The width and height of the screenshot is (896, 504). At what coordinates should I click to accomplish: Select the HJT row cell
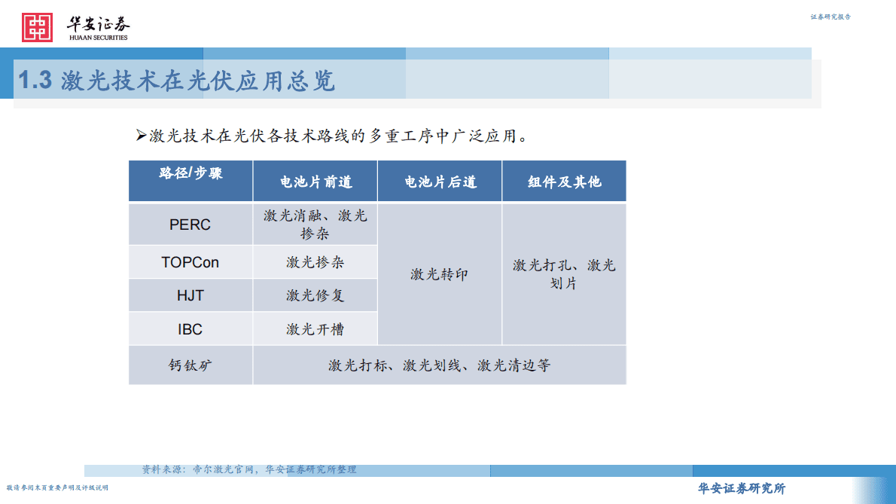click(x=190, y=295)
